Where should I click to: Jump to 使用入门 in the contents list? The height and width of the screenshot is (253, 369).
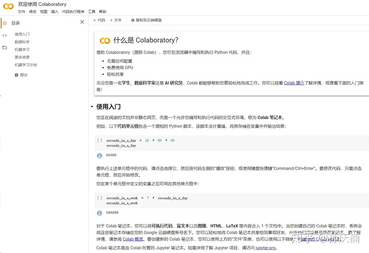pos(22,34)
